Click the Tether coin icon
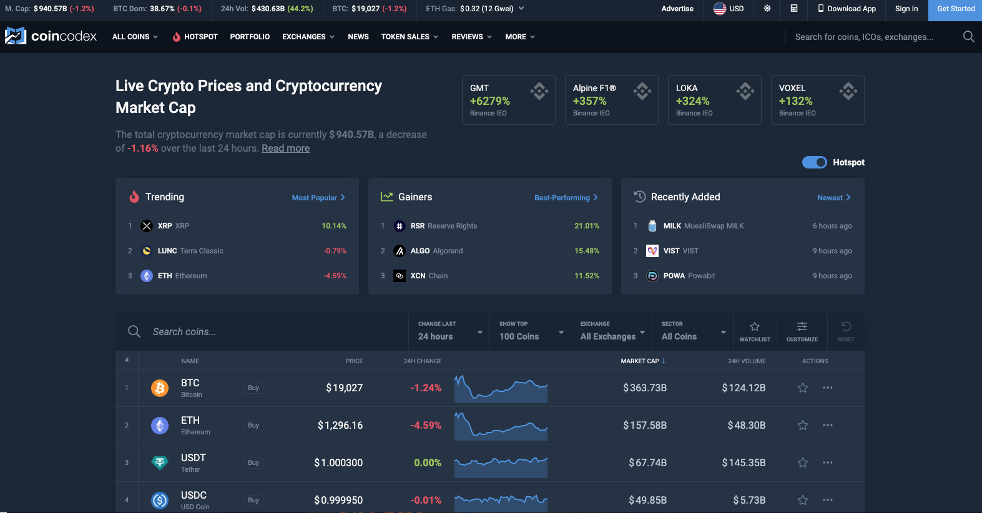The width and height of the screenshot is (982, 513). [160, 462]
